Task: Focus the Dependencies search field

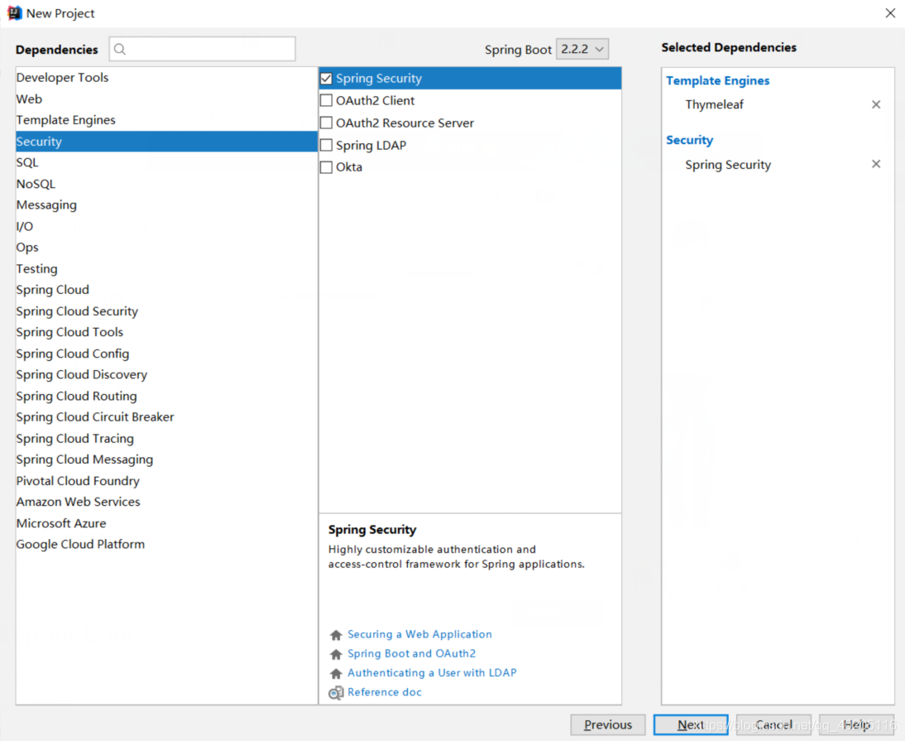Action: pos(203,49)
